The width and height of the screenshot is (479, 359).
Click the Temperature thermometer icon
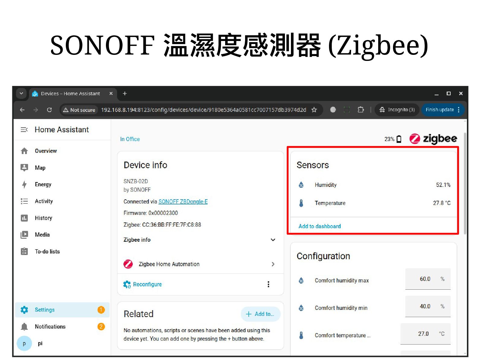coord(301,203)
